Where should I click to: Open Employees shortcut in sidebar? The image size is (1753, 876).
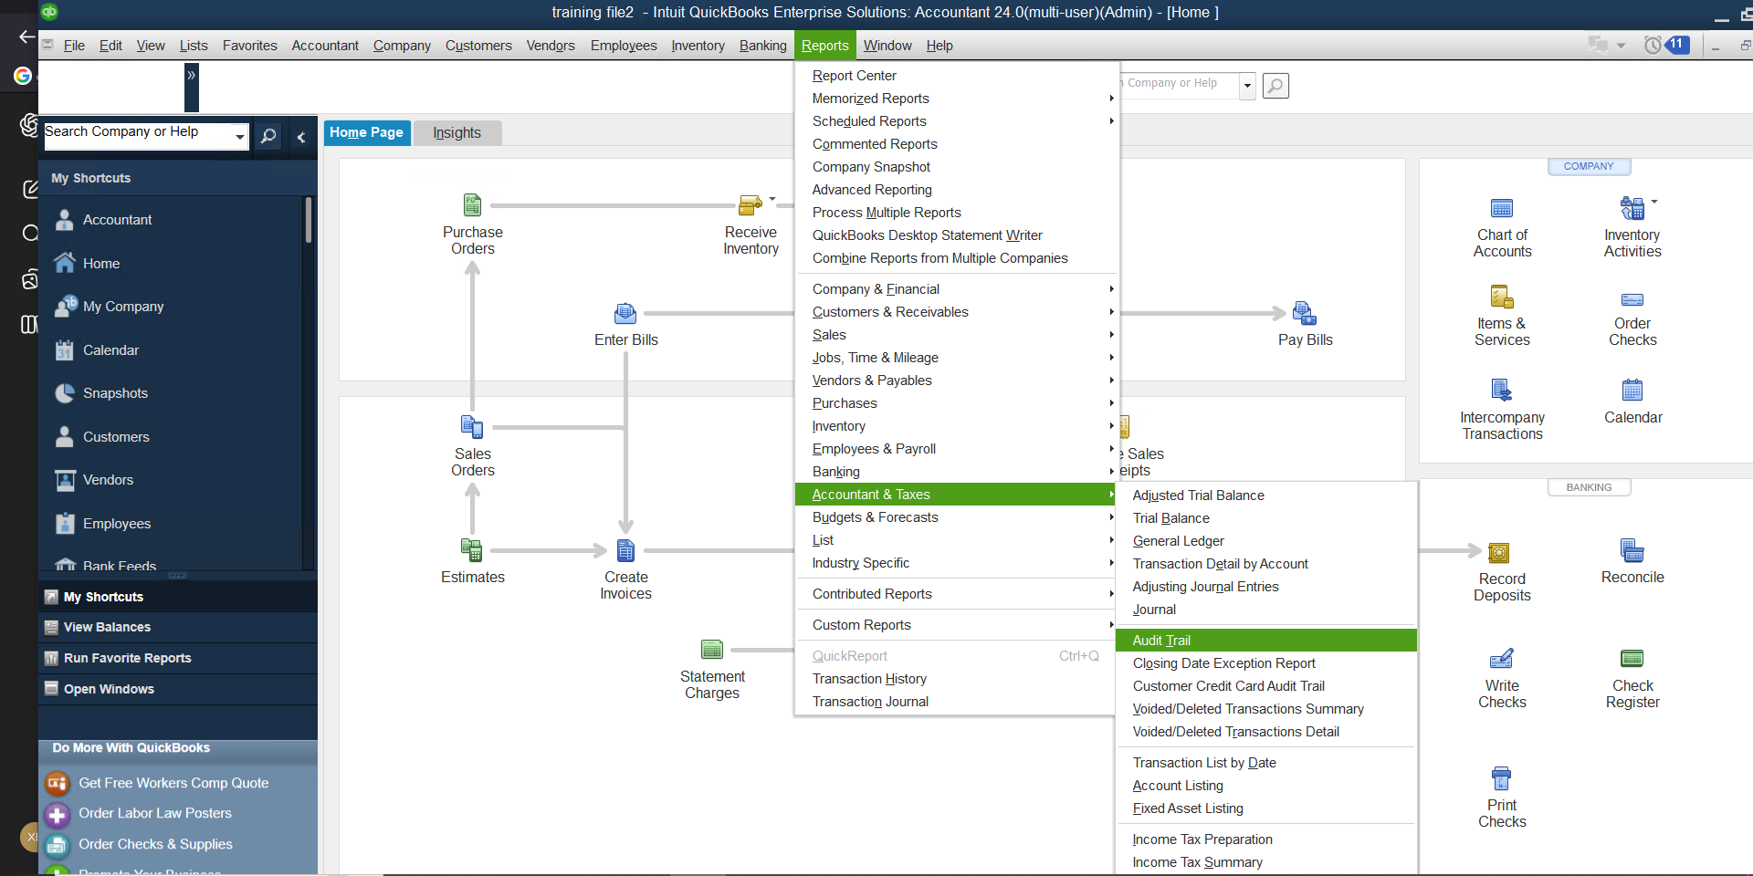[x=117, y=524]
